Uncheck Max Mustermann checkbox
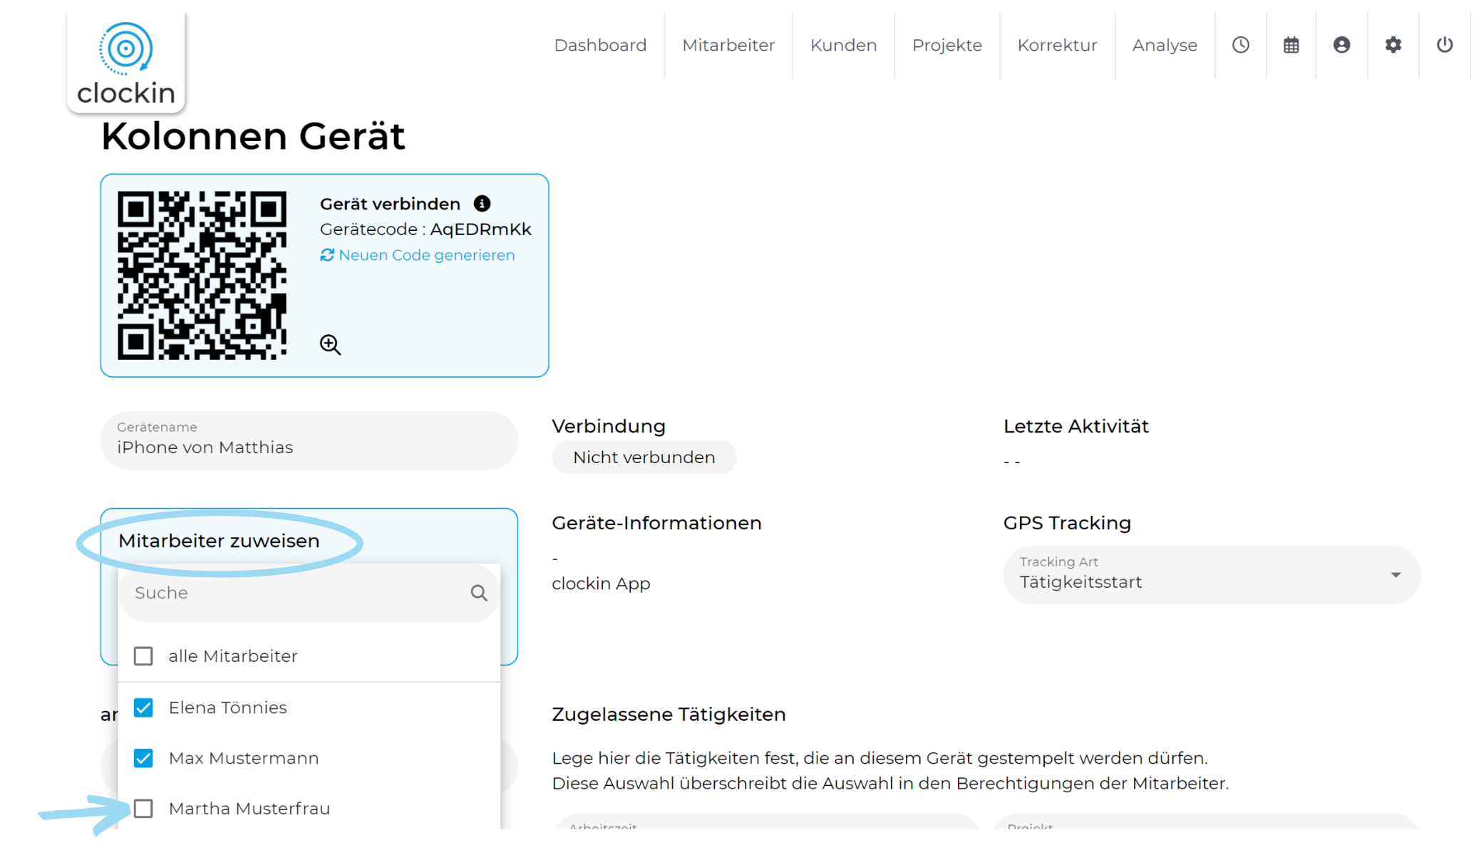 (x=143, y=758)
